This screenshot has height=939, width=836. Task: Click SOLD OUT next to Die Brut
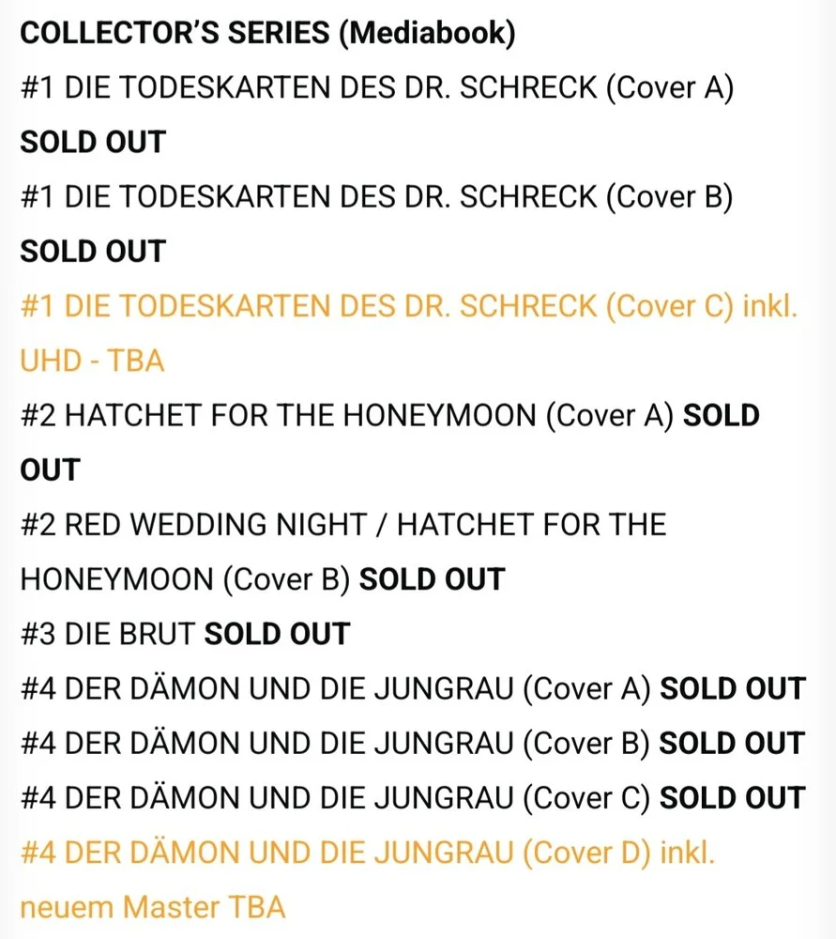(x=277, y=634)
